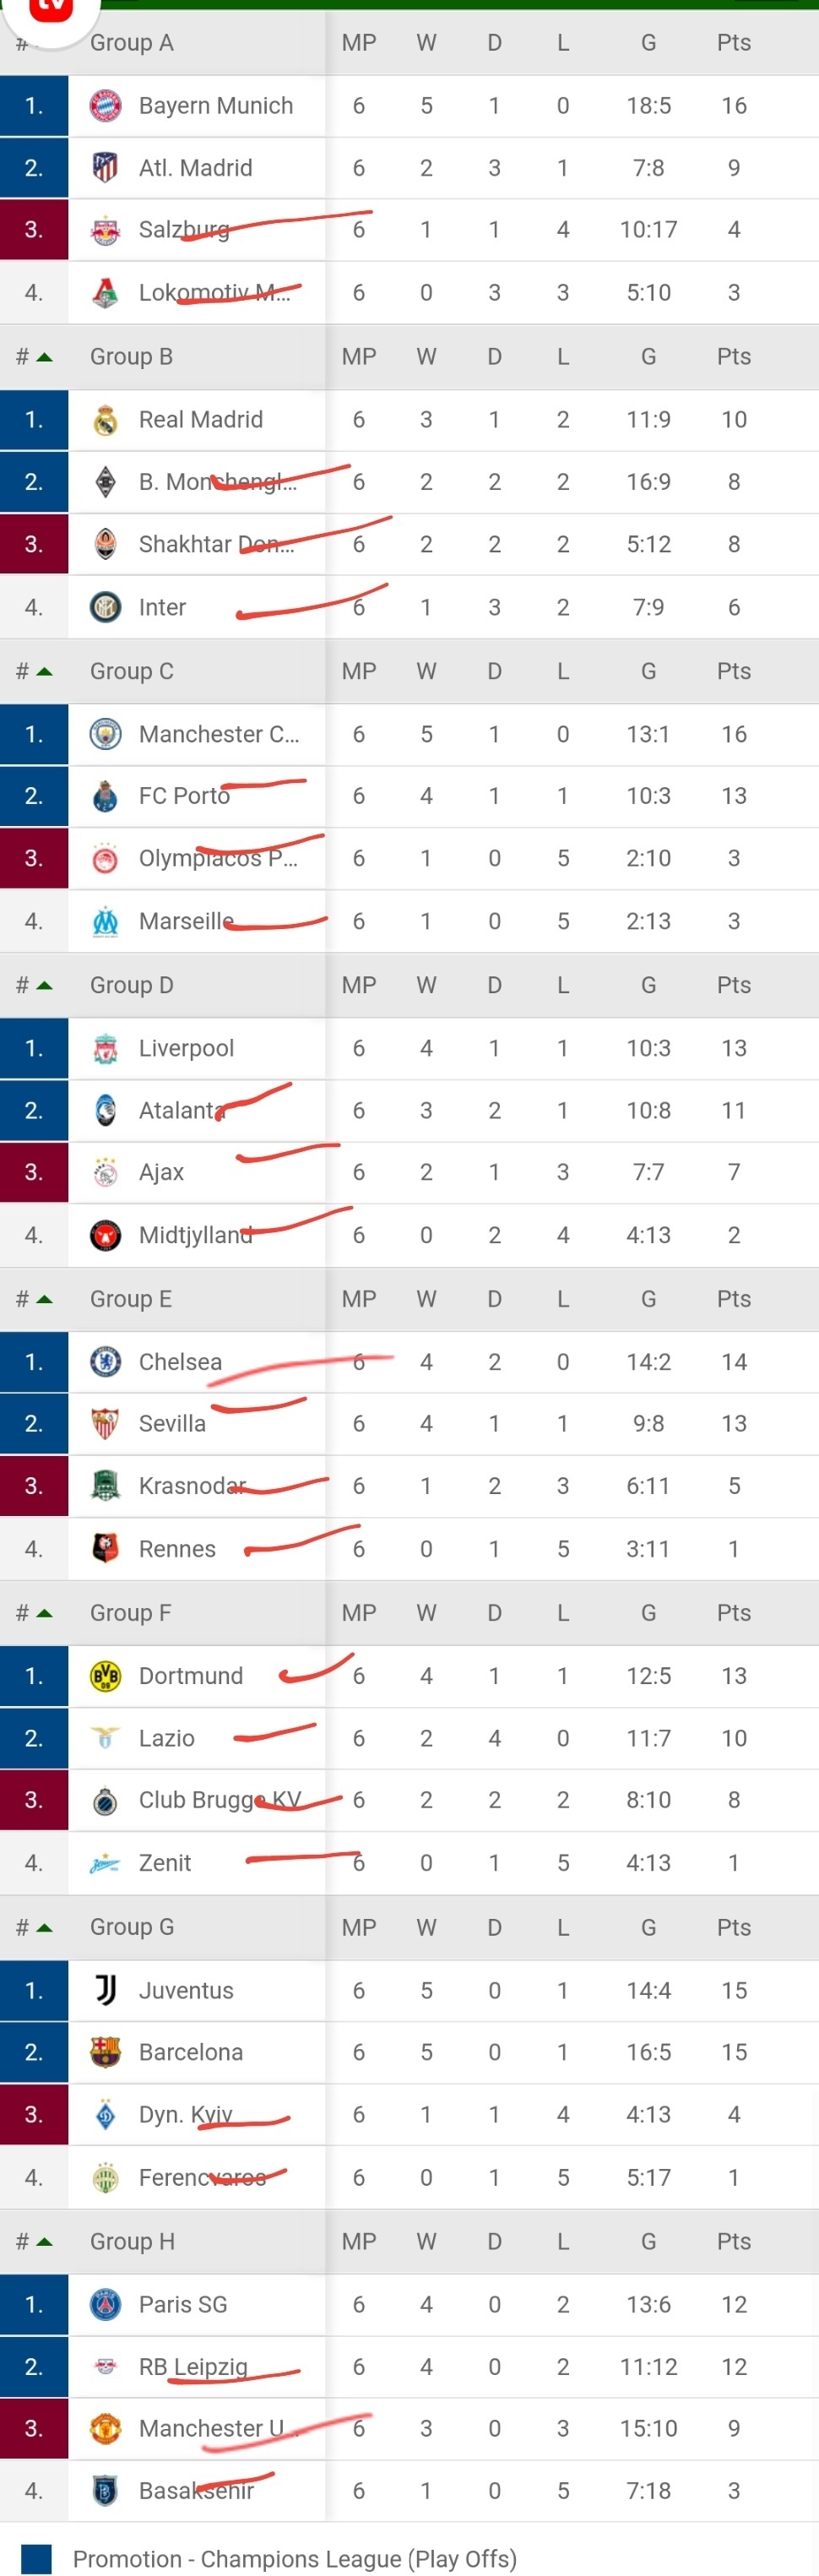Toggle the Group D rank sort arrow

click(44, 985)
